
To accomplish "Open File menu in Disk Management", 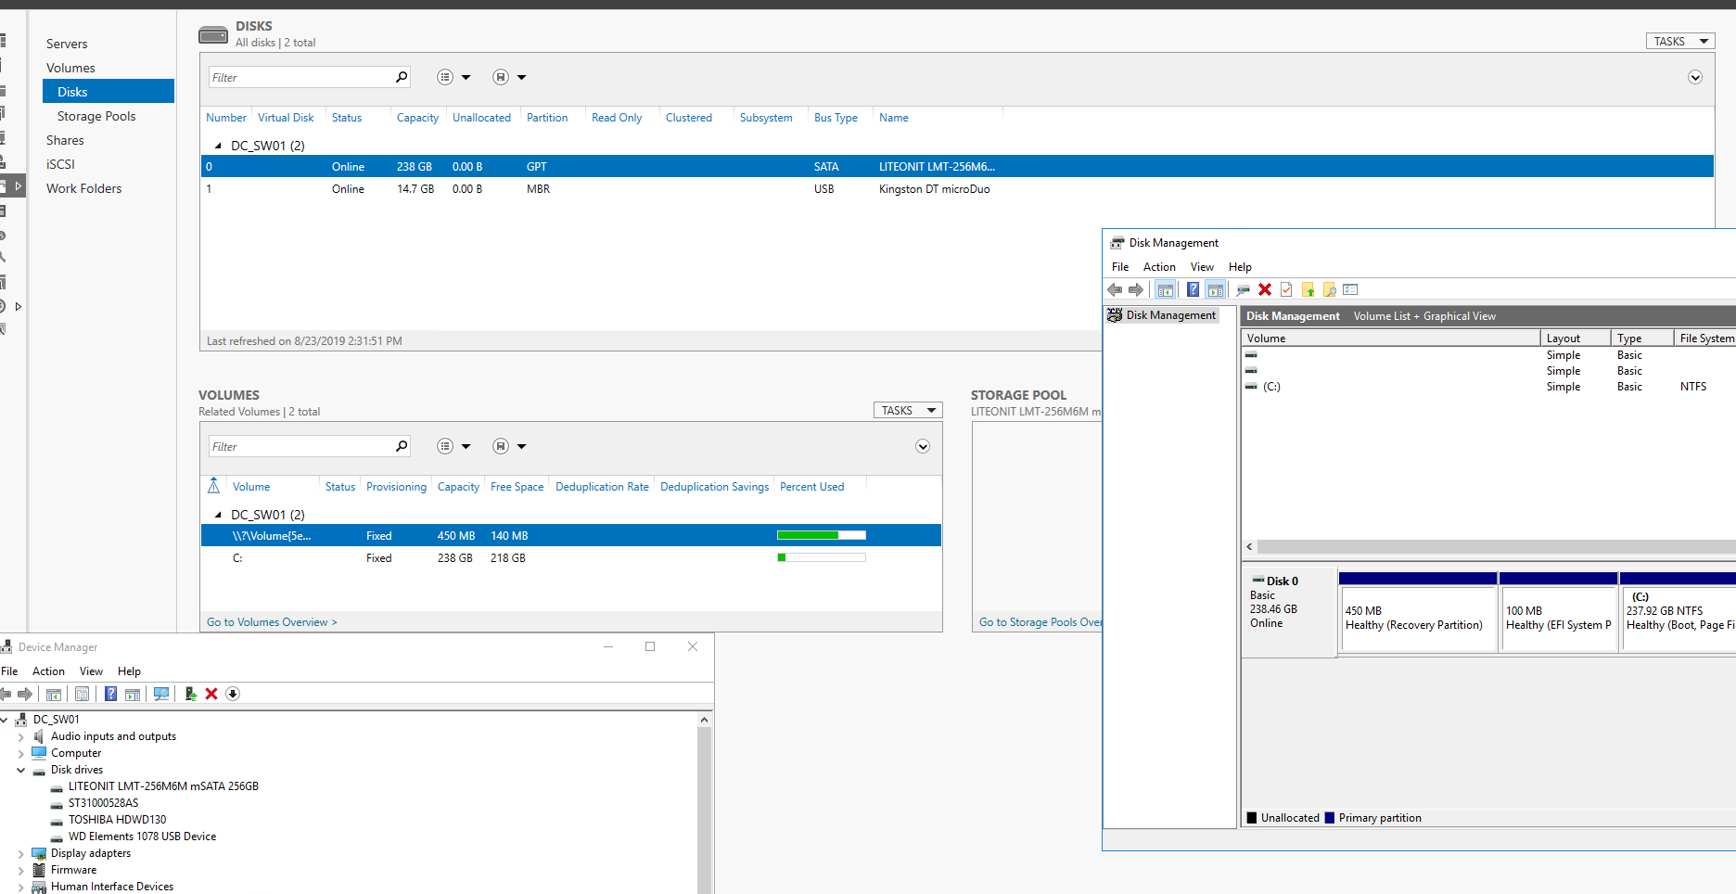I will [1120, 267].
